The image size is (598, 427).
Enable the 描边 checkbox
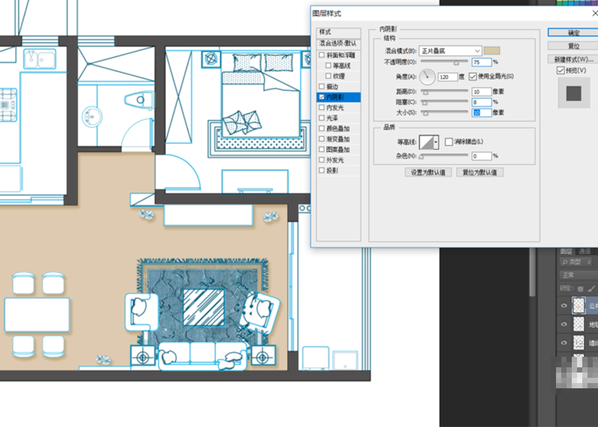pos(322,87)
